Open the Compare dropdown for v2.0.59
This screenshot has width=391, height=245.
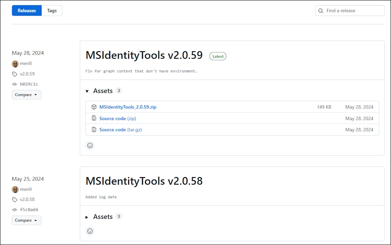26,95
